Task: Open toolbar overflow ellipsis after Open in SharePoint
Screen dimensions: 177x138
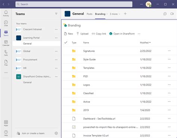Action: 139,34
